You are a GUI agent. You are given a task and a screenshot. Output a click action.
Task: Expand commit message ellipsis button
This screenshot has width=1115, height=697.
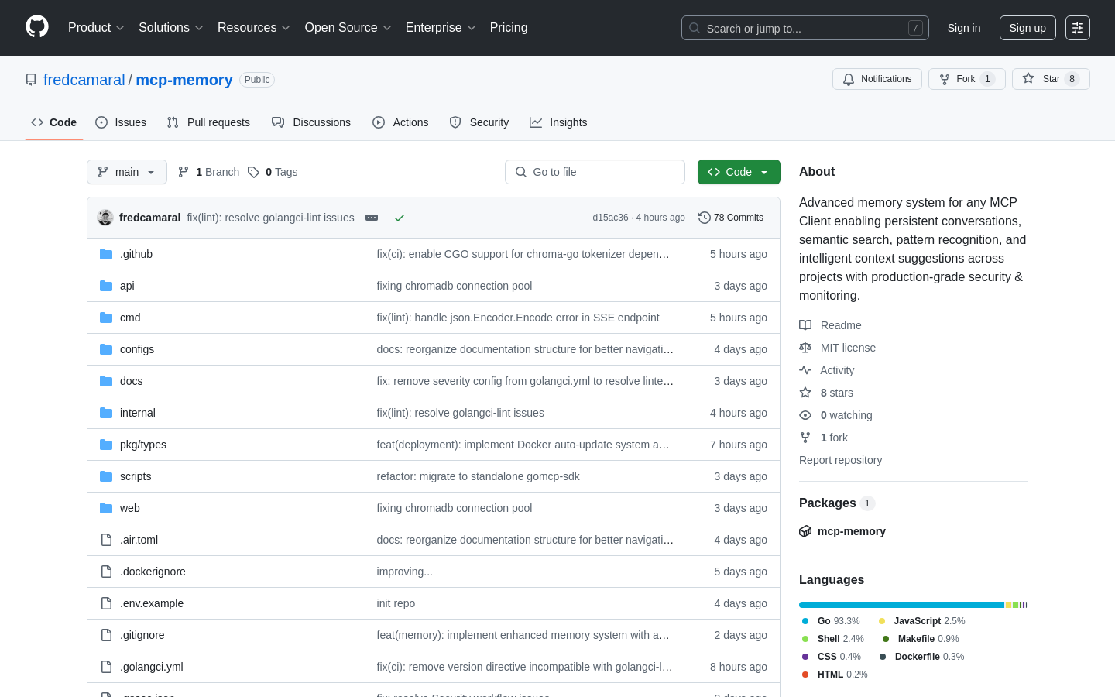click(x=372, y=218)
